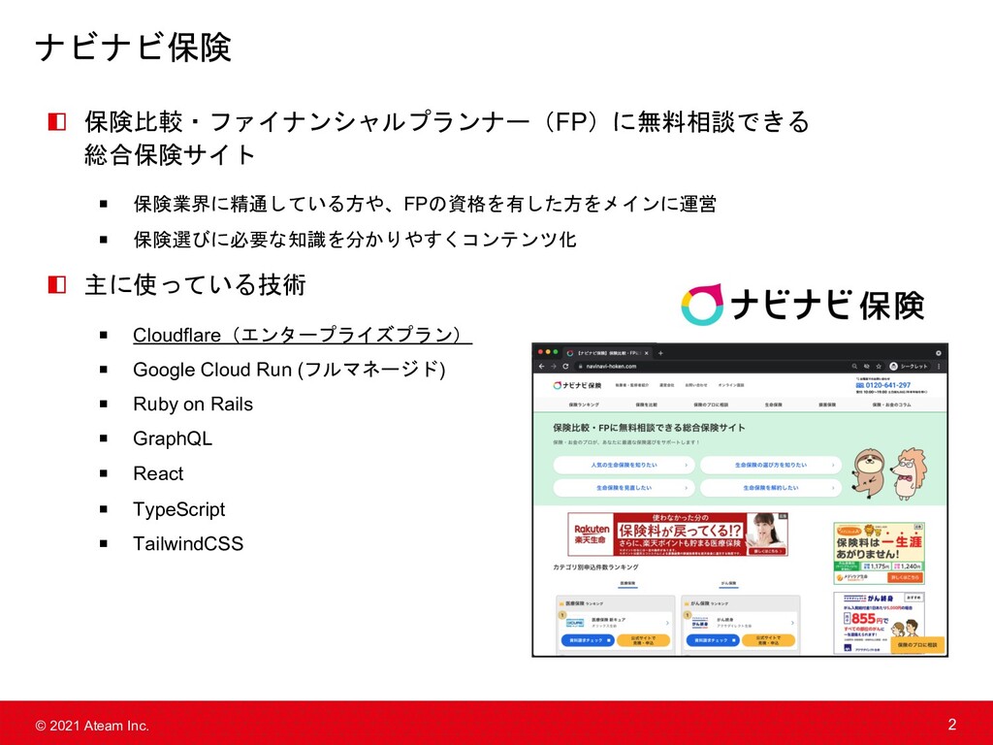Click 生命保険を見直したい button

(x=624, y=488)
